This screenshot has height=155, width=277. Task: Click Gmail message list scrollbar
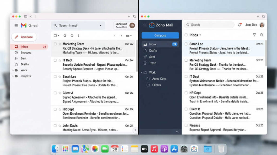click(137, 56)
